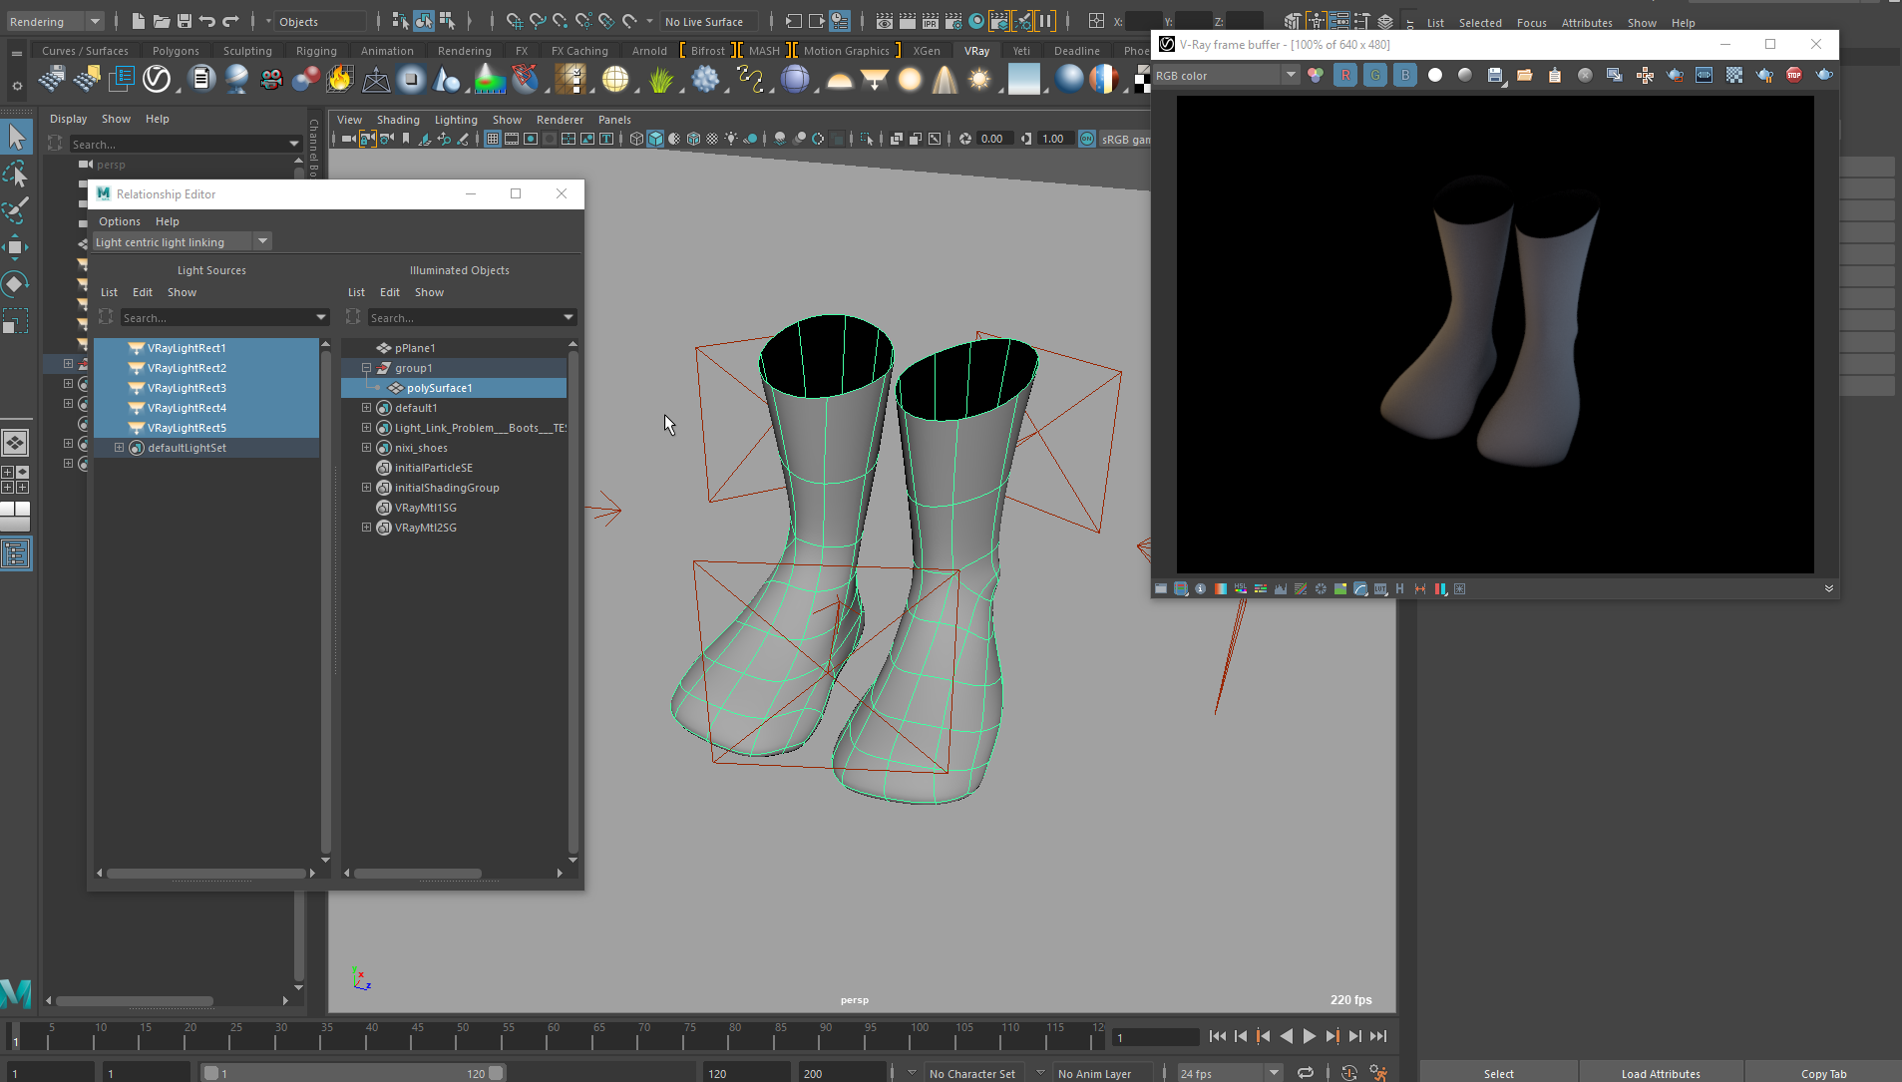1902x1082 pixels.
Task: Expand initialShadingGroup in Illuminated Objects
Action: 366,488
